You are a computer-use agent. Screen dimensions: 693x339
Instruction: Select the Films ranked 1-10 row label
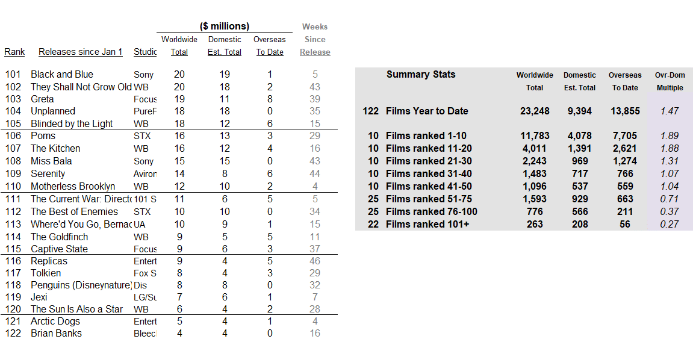[426, 135]
